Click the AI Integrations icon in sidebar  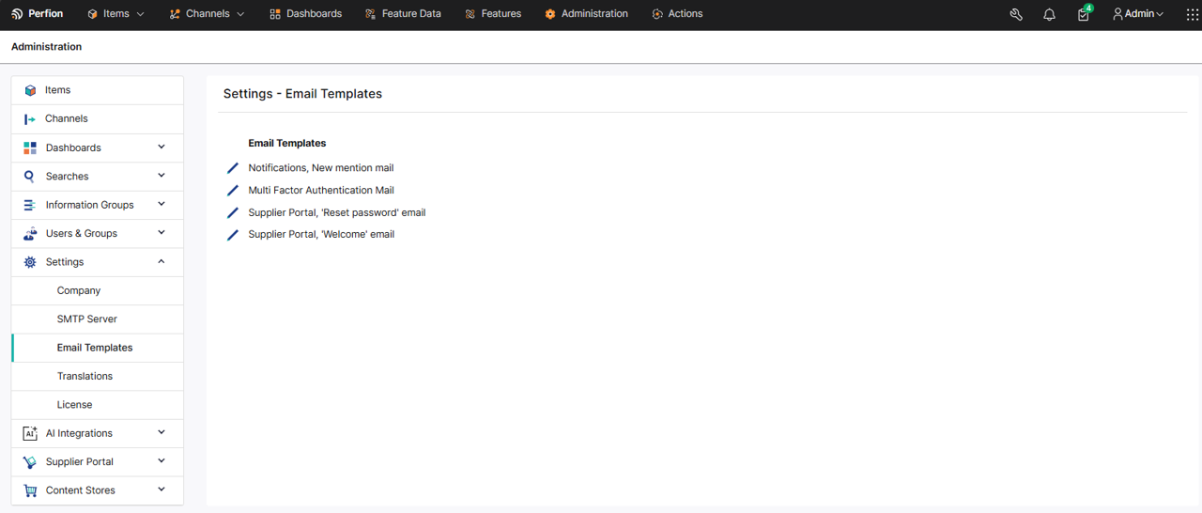click(x=30, y=433)
